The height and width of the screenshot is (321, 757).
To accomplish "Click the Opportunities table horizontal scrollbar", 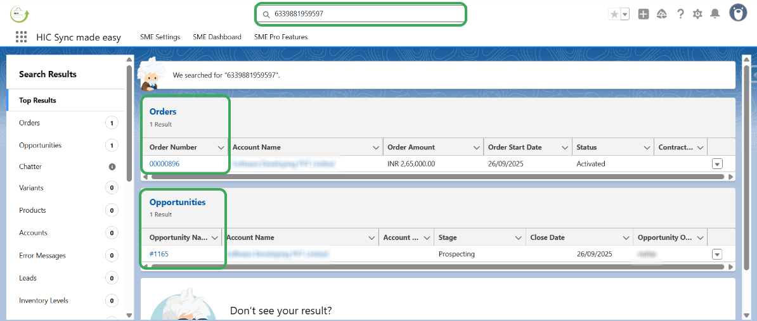I will [x=437, y=267].
